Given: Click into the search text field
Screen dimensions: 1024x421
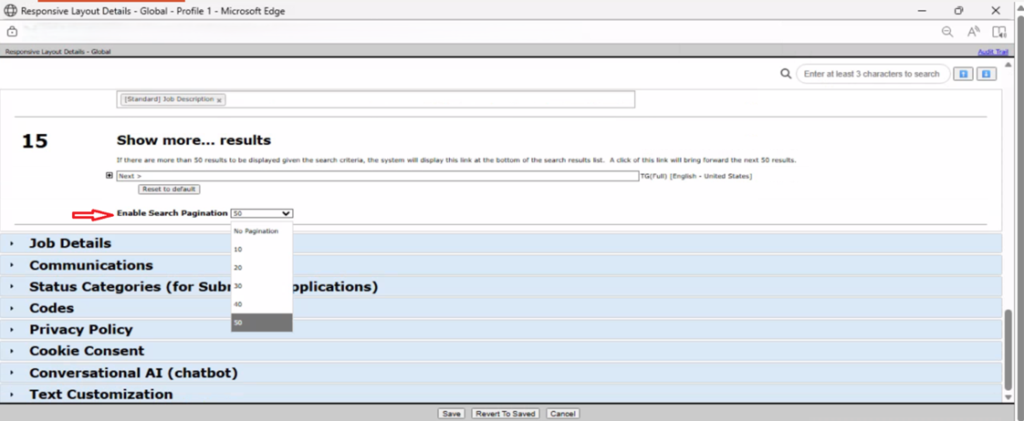Looking at the screenshot, I should 871,74.
